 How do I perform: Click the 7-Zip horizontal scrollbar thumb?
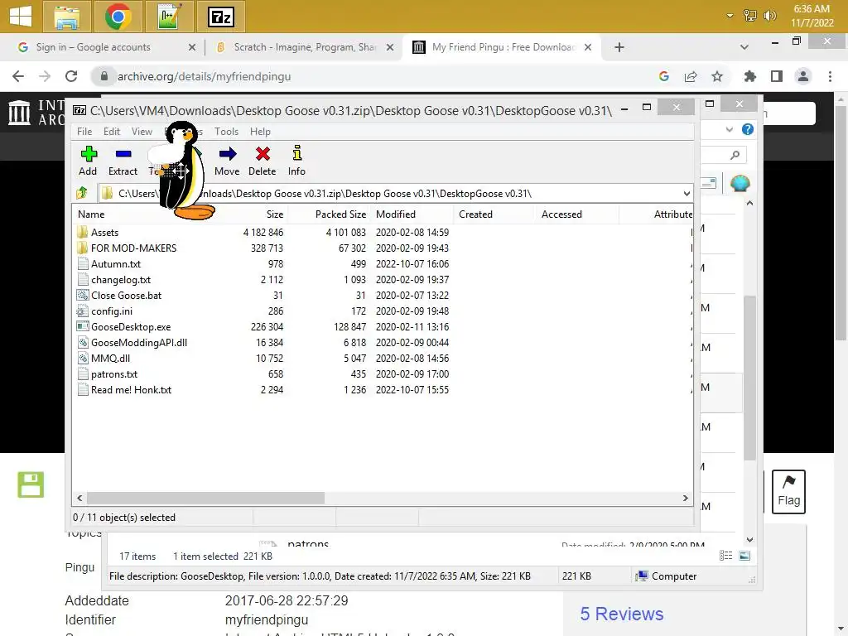tap(205, 498)
